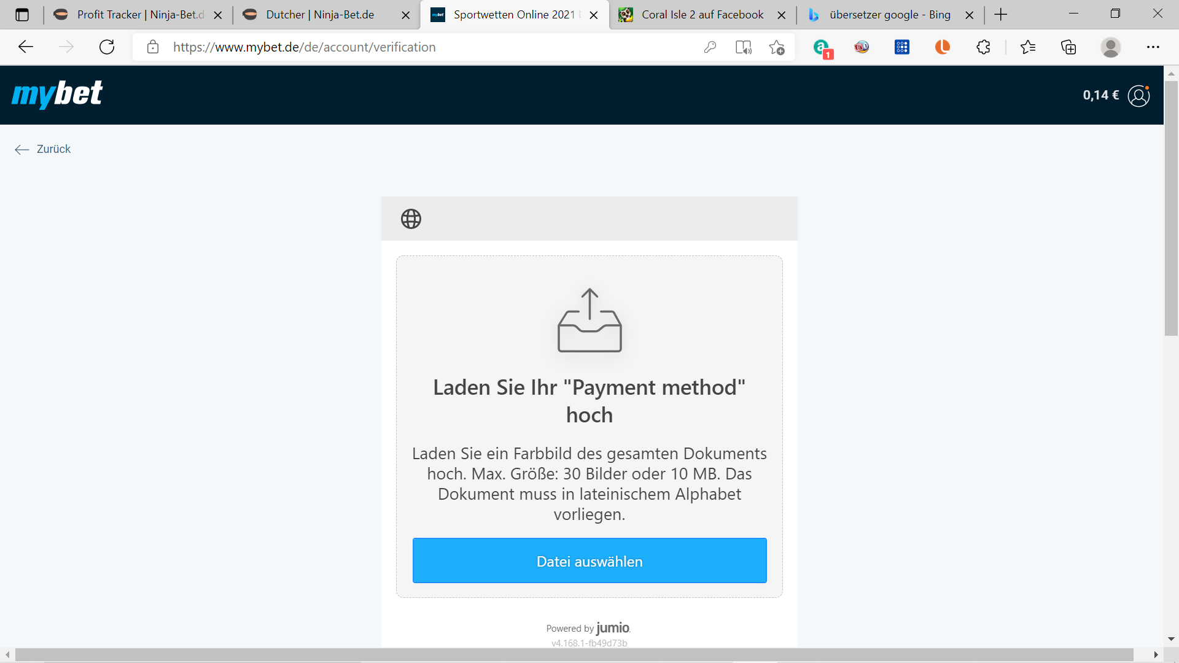Restore down the browser window

point(1116,14)
